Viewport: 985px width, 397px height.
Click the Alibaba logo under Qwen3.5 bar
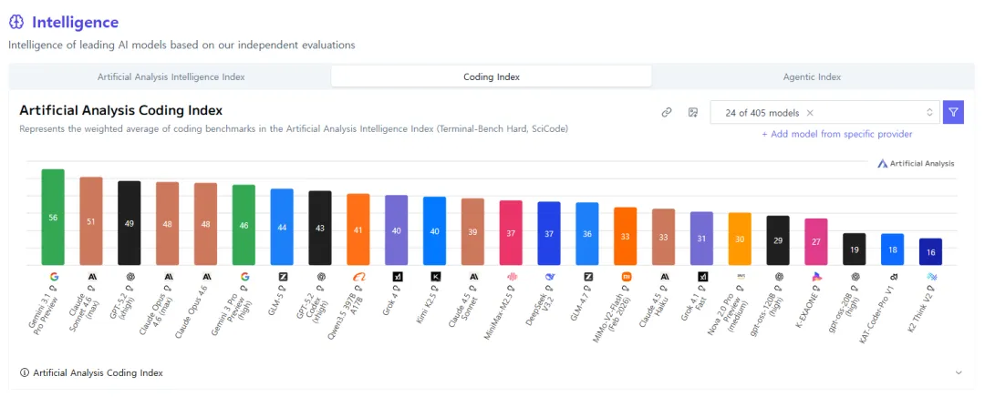[x=358, y=276]
